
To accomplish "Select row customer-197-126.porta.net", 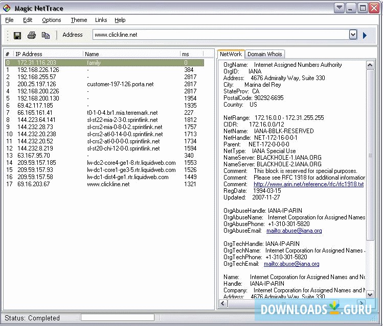I will [104, 84].
